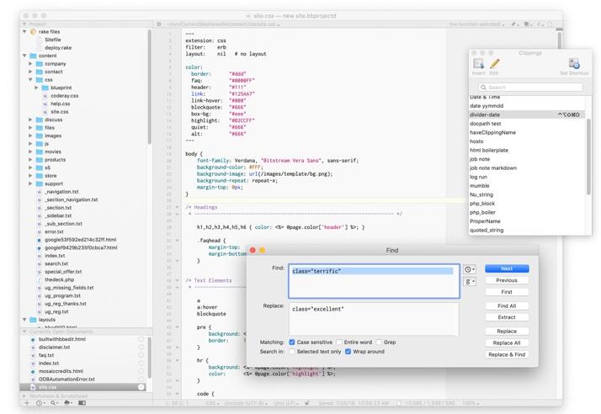Open the CSS language menu in status bar
The width and height of the screenshot is (601, 414).
tap(212, 403)
